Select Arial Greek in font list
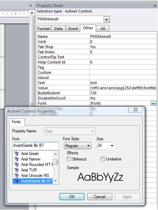The height and width of the screenshot is (210, 158). [x=30, y=153]
